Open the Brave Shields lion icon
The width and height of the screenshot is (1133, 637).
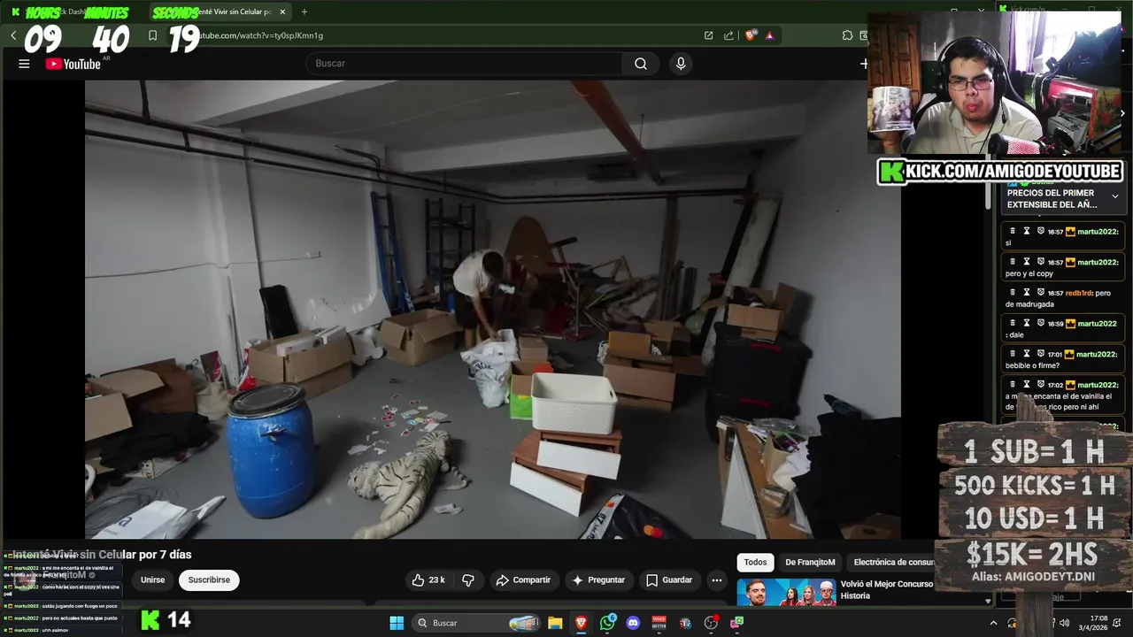[x=751, y=35]
